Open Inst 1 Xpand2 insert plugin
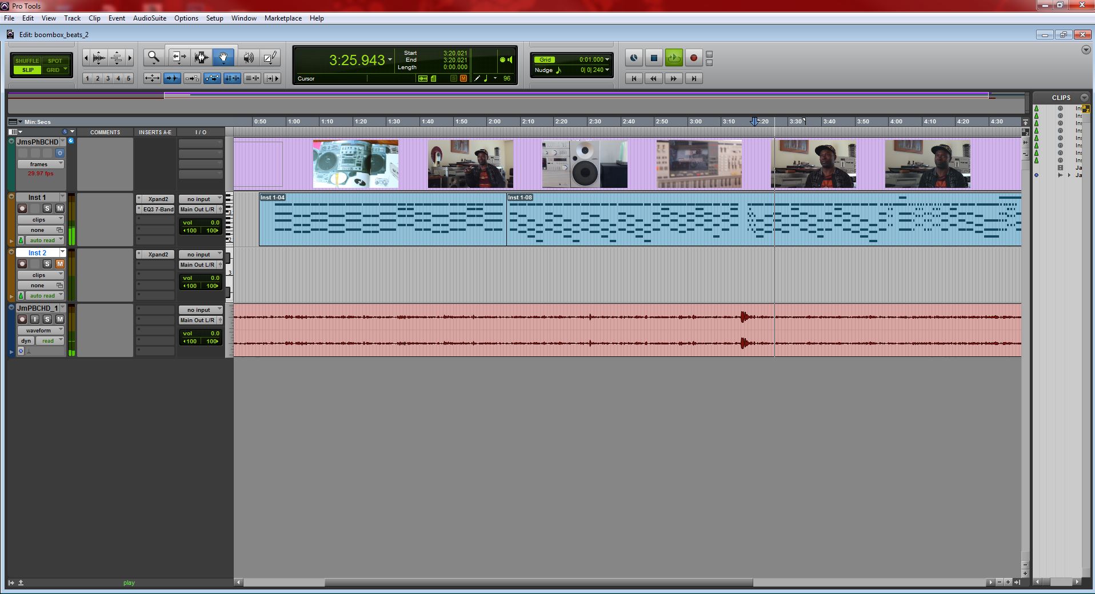 click(x=158, y=199)
